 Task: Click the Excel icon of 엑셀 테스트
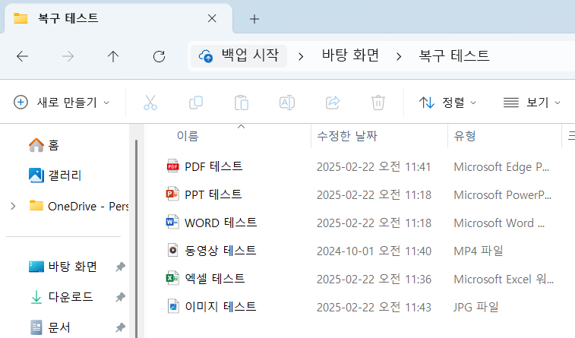click(x=172, y=279)
